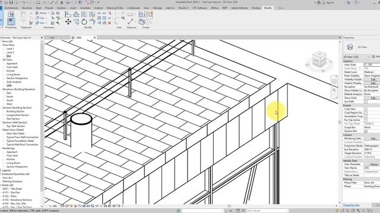Click the View Name field in Identity Data
Viewport: 380px width, 213px height.
tap(372, 168)
